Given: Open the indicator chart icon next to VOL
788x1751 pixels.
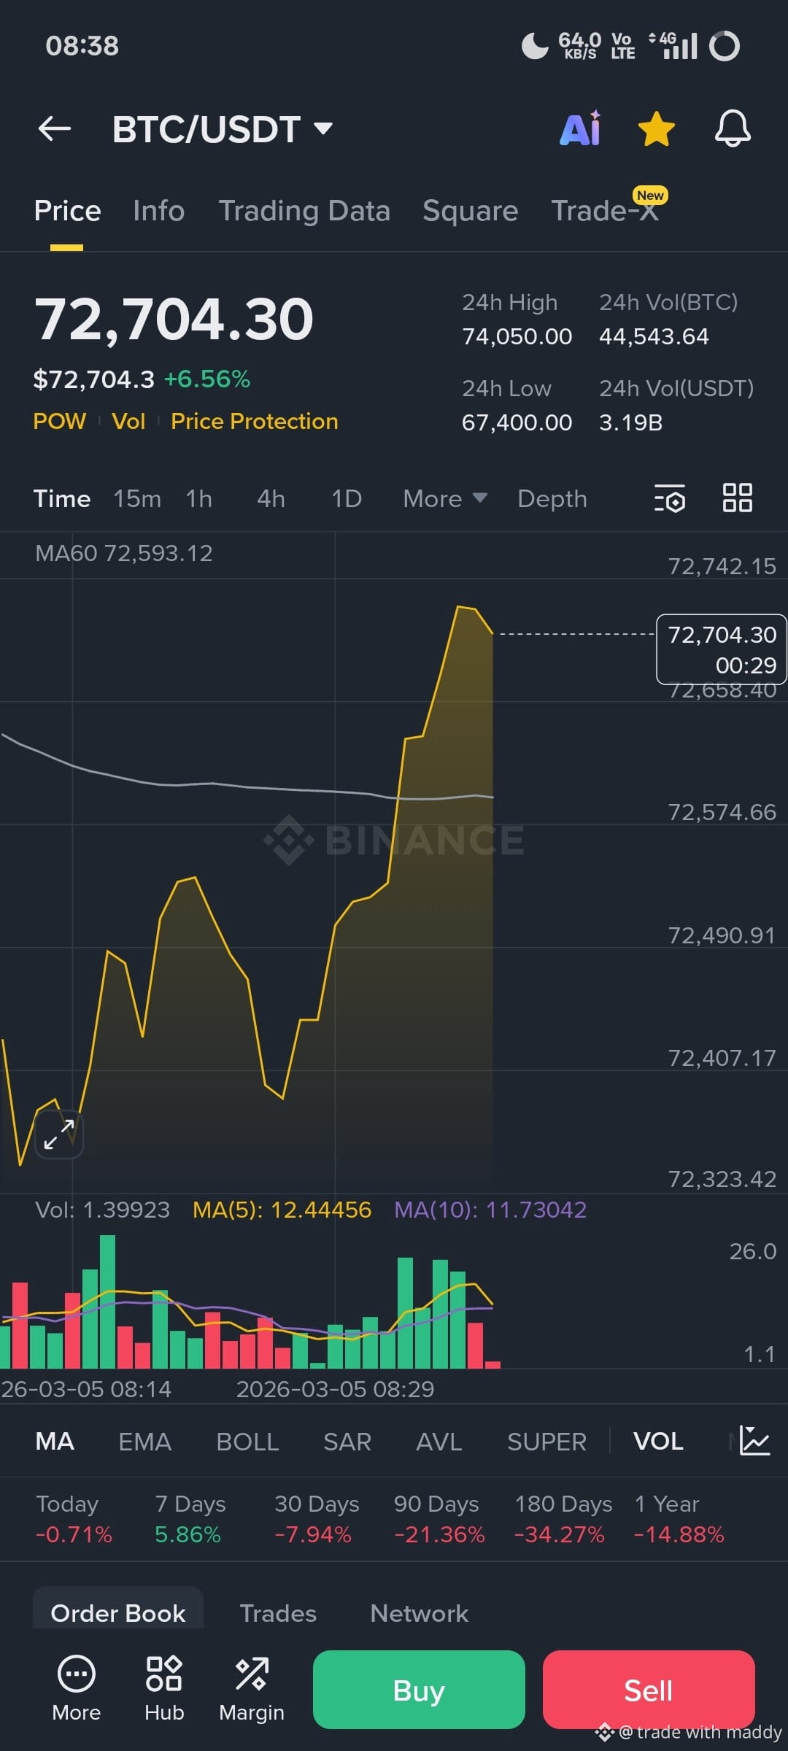Looking at the screenshot, I should click(x=754, y=1441).
